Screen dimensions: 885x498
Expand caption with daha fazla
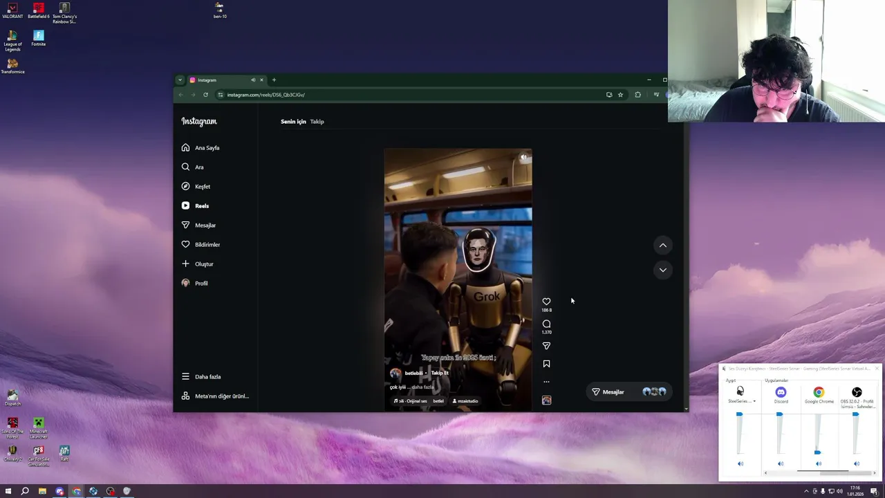pos(422,387)
